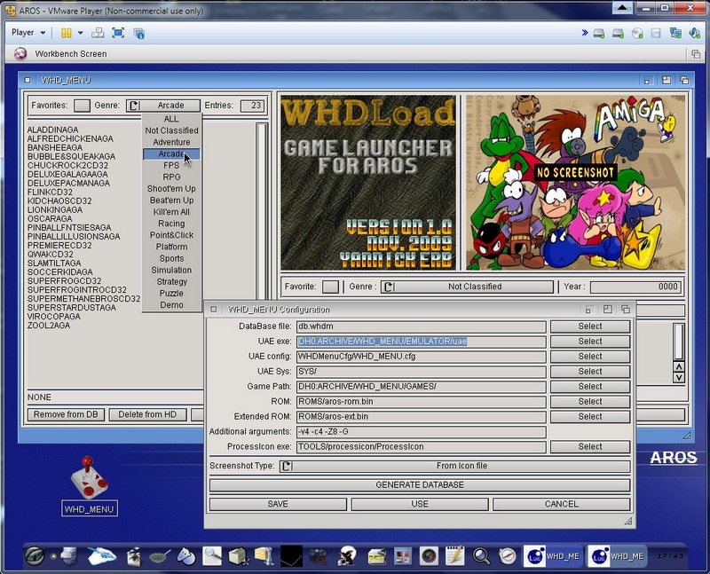The image size is (710, 574).
Task: Click the UAE exe path field
Action: click(420, 342)
